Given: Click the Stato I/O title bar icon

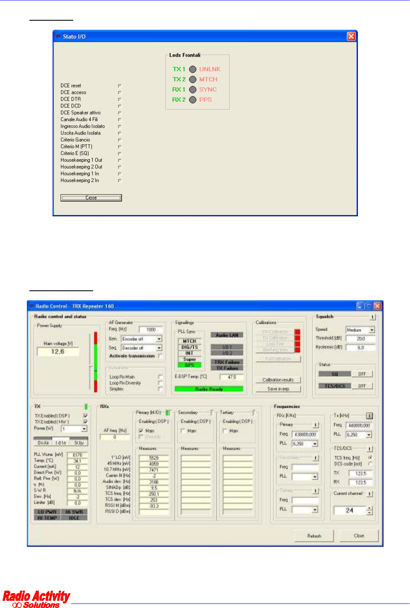Looking at the screenshot, I should 58,36.
